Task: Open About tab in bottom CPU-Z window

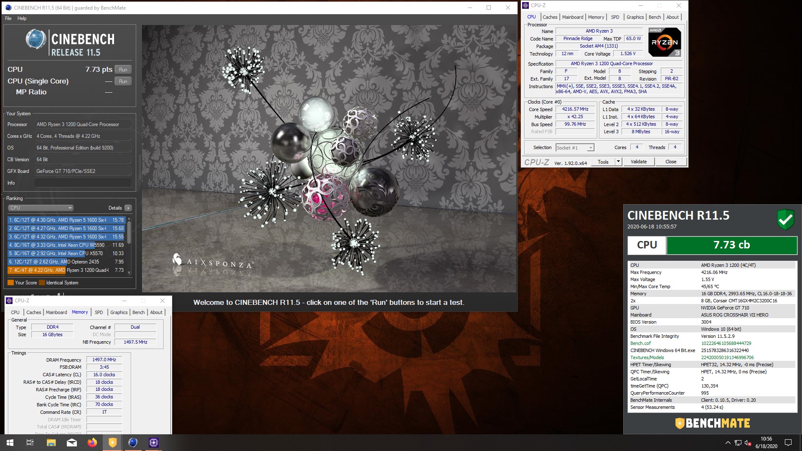Action: 156,312
